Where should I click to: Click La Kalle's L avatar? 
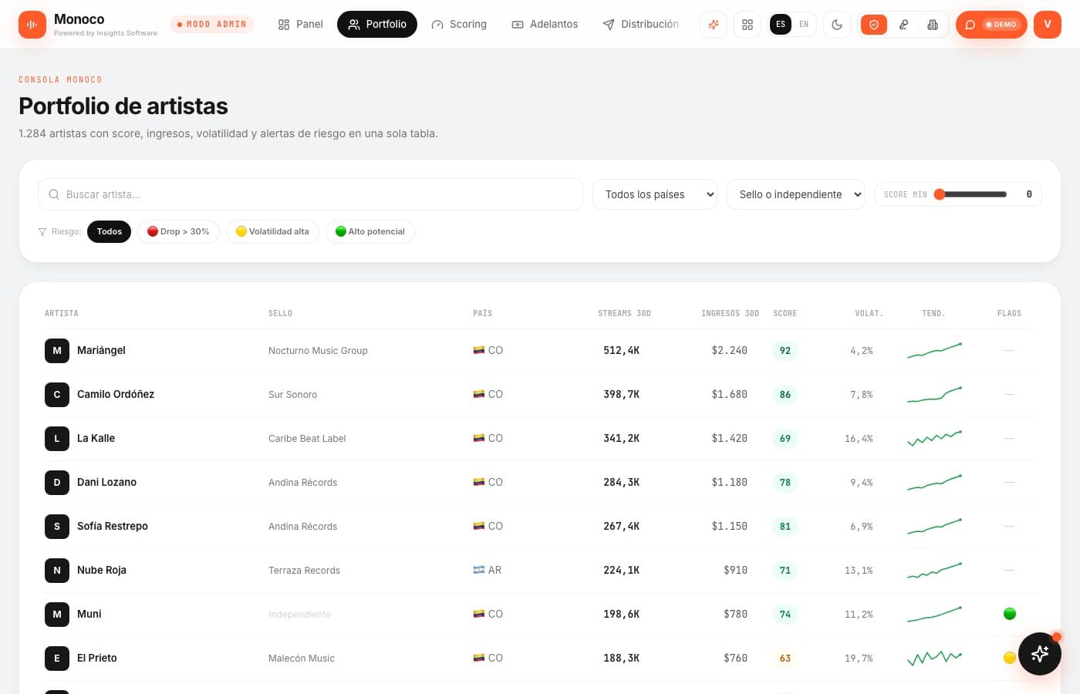(57, 438)
